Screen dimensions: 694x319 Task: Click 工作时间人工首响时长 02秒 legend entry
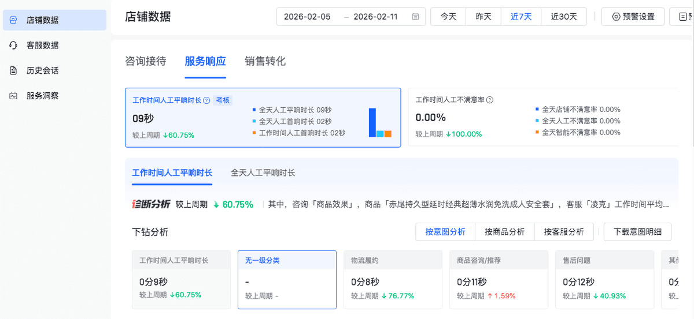coord(298,133)
